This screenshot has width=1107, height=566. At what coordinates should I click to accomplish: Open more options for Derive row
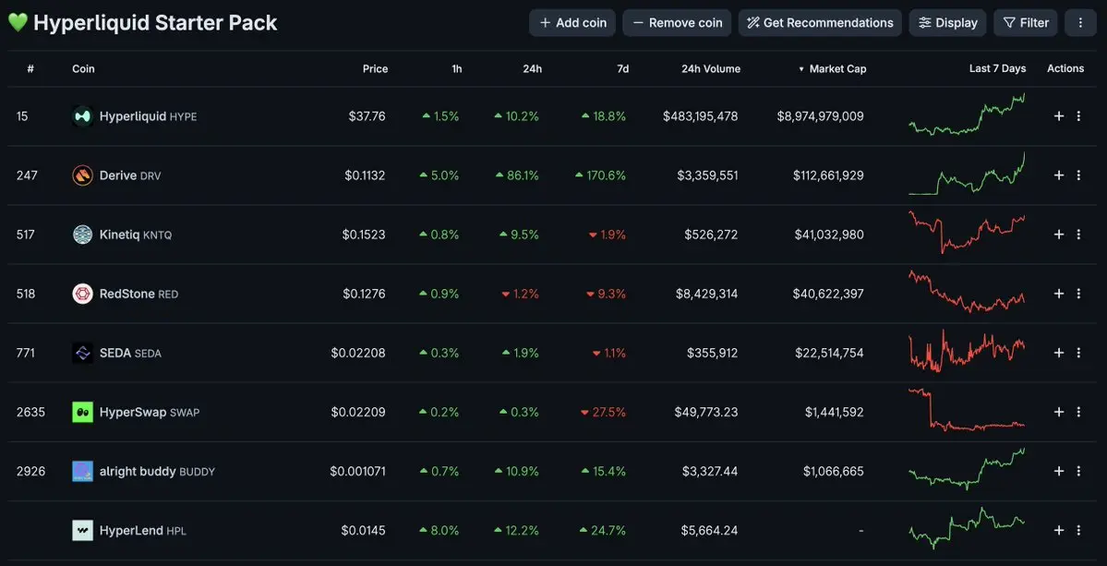[x=1078, y=175]
